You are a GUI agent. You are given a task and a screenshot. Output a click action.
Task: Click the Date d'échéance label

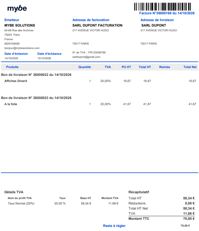50,54
